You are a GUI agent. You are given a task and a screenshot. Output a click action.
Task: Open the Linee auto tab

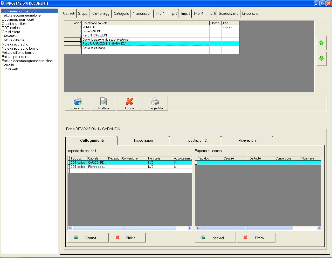click(x=250, y=13)
